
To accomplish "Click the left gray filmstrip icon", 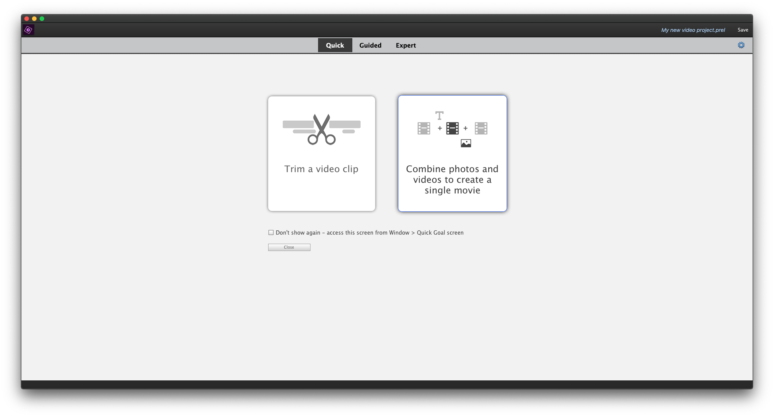I will [x=424, y=128].
